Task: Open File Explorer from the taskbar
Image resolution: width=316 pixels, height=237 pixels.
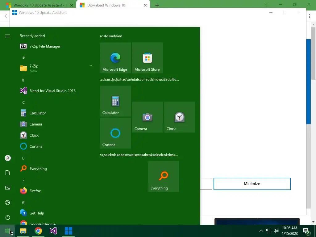Action: (23, 231)
